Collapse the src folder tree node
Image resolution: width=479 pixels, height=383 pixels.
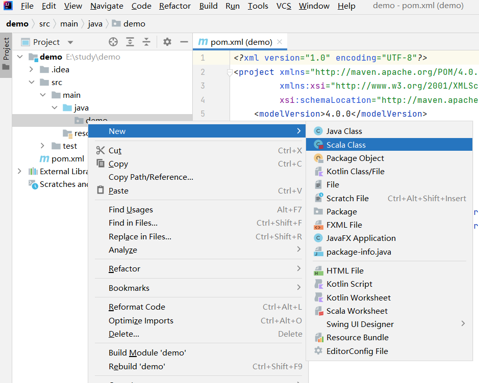[32, 83]
